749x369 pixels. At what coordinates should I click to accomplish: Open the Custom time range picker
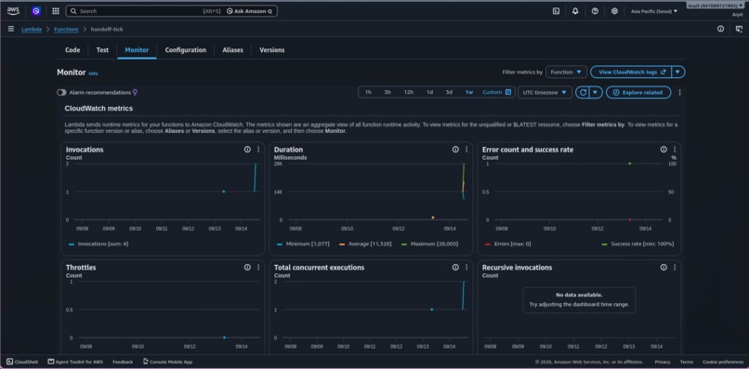pyautogui.click(x=497, y=92)
